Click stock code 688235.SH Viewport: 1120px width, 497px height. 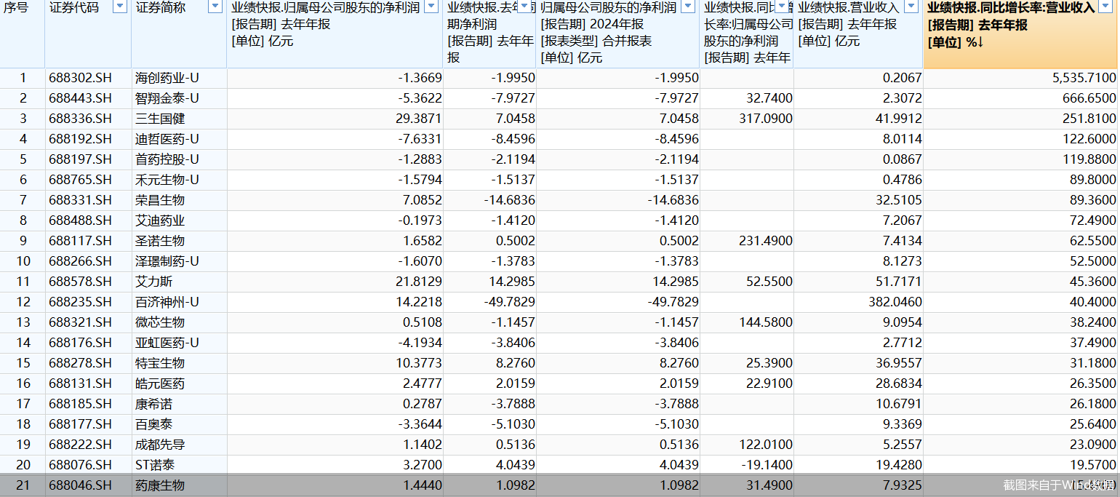[x=81, y=302]
